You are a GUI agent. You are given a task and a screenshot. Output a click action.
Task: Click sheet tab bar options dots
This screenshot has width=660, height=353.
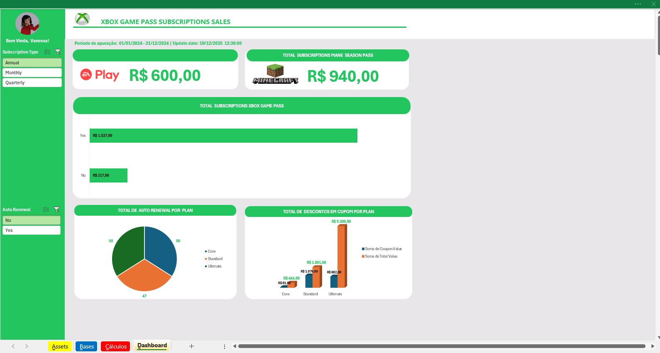[x=225, y=346]
